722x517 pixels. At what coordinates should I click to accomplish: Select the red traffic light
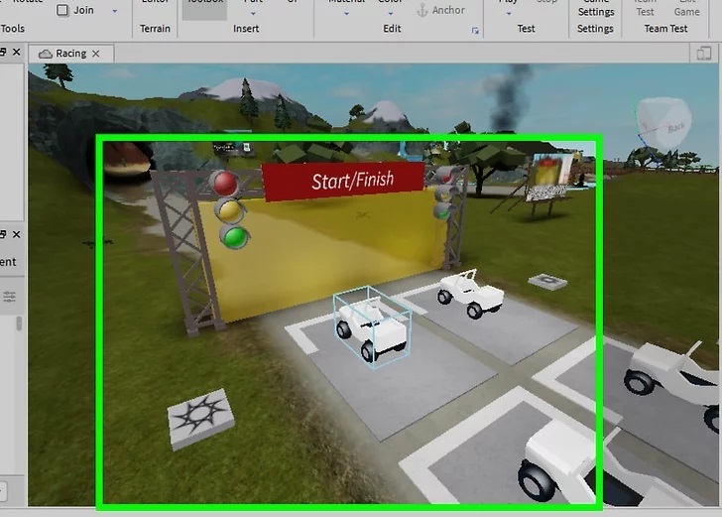tap(224, 183)
